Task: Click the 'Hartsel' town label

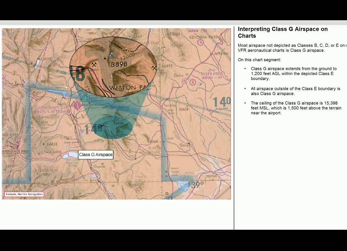Action: tap(211, 176)
